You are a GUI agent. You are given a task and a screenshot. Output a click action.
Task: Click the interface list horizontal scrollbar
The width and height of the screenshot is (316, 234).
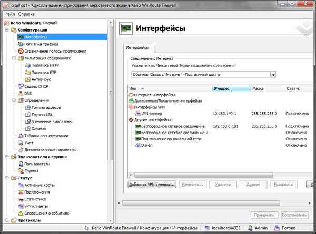[x=203, y=175]
